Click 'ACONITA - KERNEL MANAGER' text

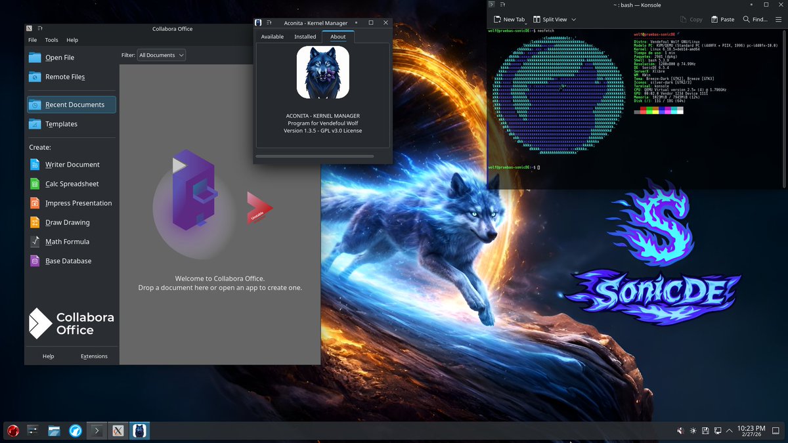(x=322, y=116)
